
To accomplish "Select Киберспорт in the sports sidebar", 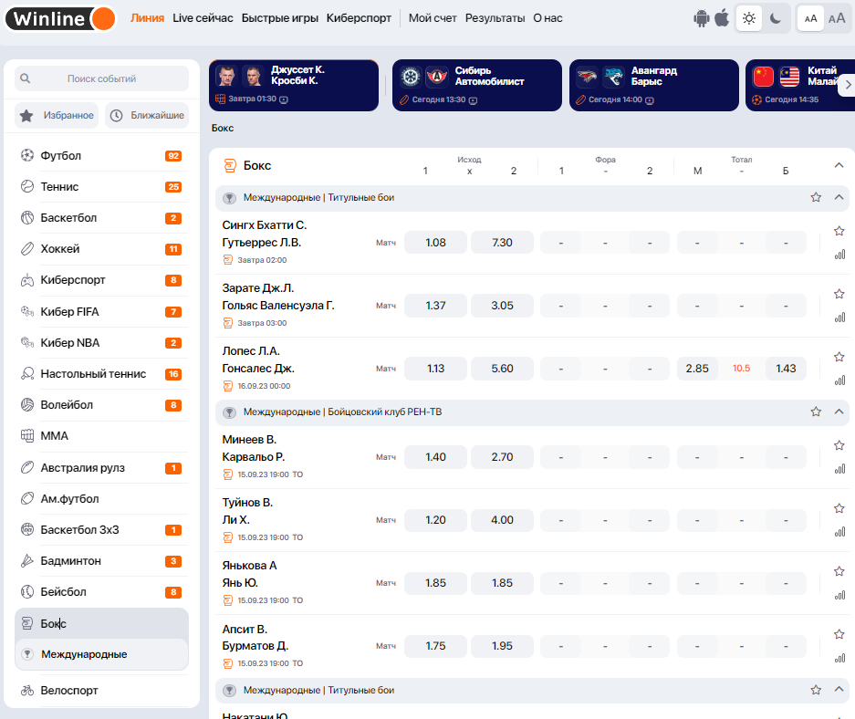I will [x=101, y=280].
